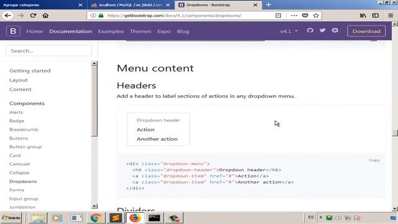Open Themes in Bootstrap navbar
Viewport: 398px width, 224px height.
pos(141,31)
